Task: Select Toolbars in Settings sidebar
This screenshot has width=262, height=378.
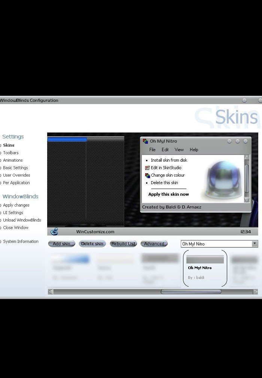Action: pos(10,153)
